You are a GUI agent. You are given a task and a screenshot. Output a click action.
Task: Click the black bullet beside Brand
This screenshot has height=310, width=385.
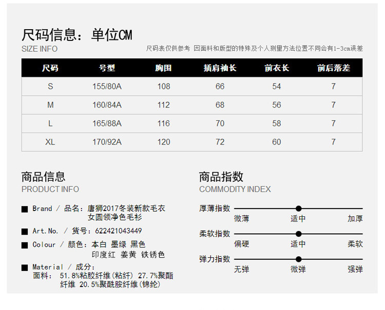tap(25, 209)
